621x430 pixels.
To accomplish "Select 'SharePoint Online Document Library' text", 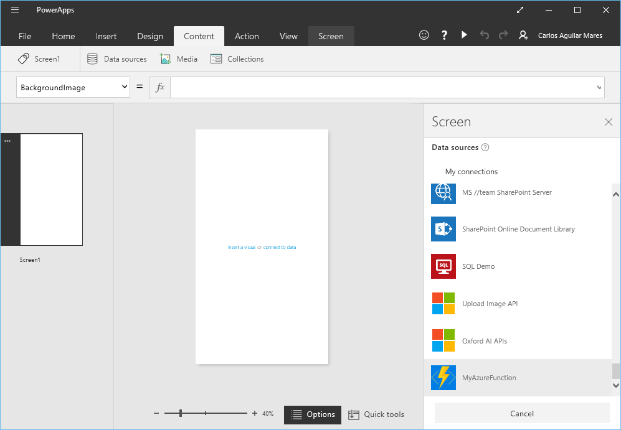I will pyautogui.click(x=518, y=229).
